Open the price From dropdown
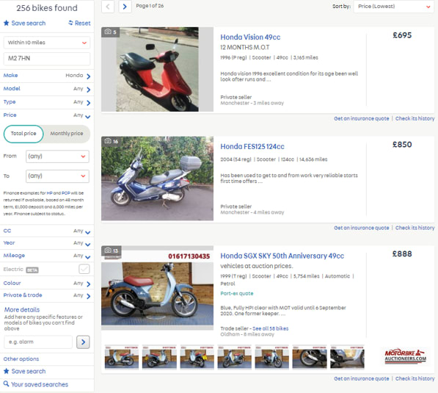Image resolution: width=438 pixels, height=393 pixels. (57, 156)
